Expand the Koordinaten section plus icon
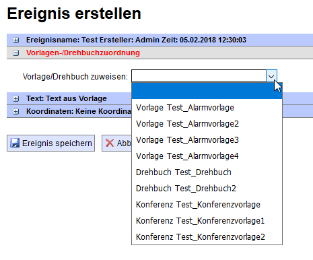Image resolution: width=313 pixels, height=260 pixels. click(x=15, y=112)
